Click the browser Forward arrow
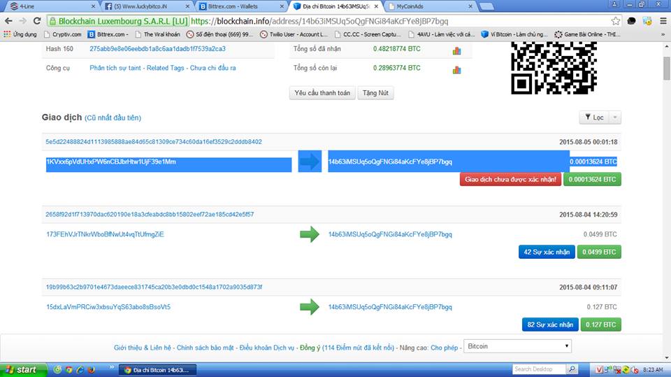The width and height of the screenshot is (671, 377). (x=22, y=21)
